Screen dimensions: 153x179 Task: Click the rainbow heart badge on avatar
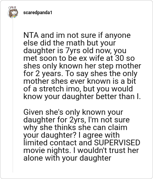(14, 17)
